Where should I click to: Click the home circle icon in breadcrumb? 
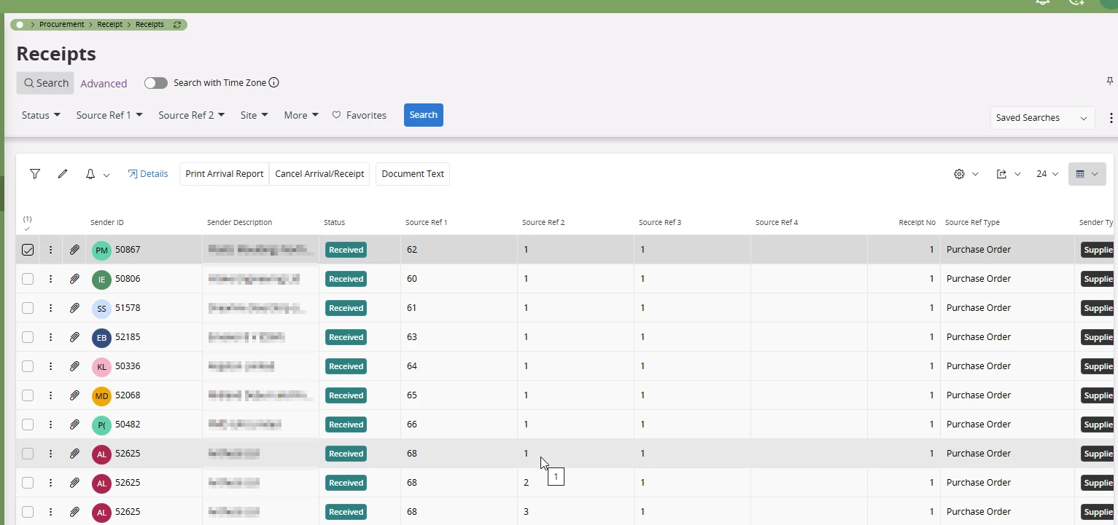click(x=20, y=25)
